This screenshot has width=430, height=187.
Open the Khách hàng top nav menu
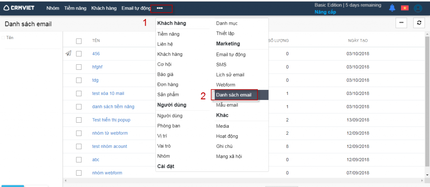[103, 8]
